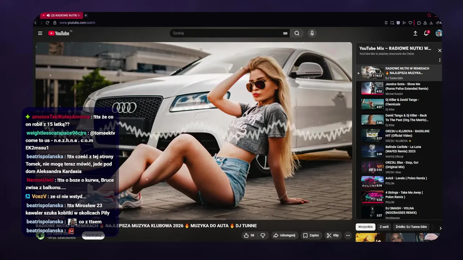Click the Michał Kurpiel channel name in playlist
Screen dimensions: 463x260
395,94
